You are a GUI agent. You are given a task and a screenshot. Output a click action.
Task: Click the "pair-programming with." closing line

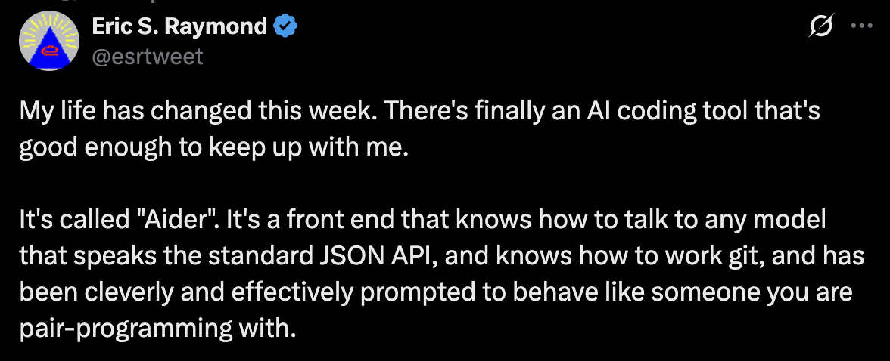[x=157, y=329]
